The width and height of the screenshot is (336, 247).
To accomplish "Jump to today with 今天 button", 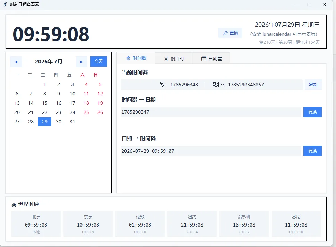I will tap(98, 61).
